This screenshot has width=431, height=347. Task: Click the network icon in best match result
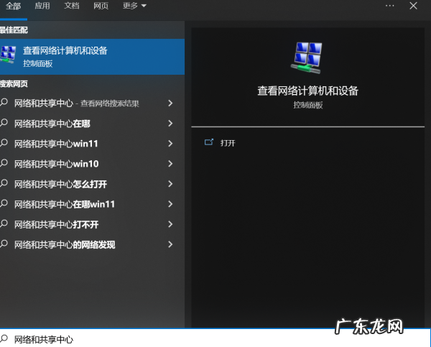(x=9, y=55)
